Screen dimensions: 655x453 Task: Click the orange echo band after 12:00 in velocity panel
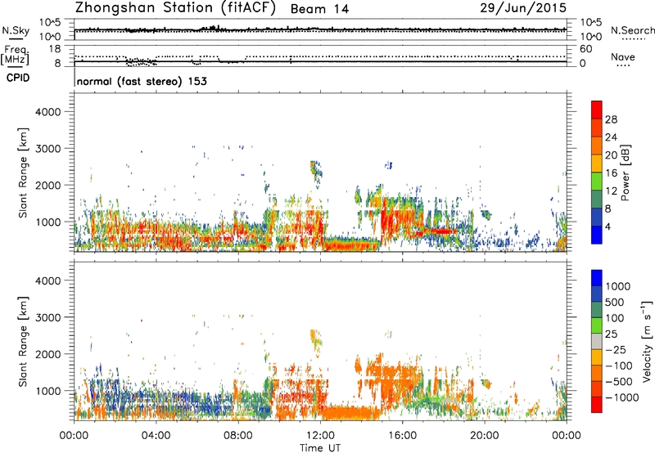coord(351,413)
